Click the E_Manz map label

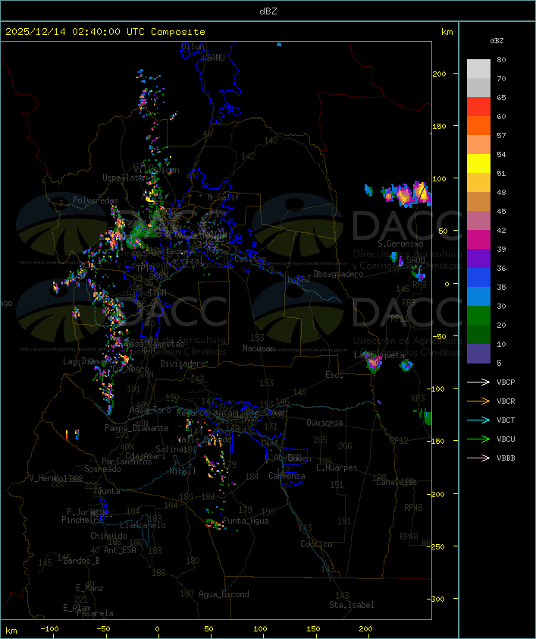(89, 588)
